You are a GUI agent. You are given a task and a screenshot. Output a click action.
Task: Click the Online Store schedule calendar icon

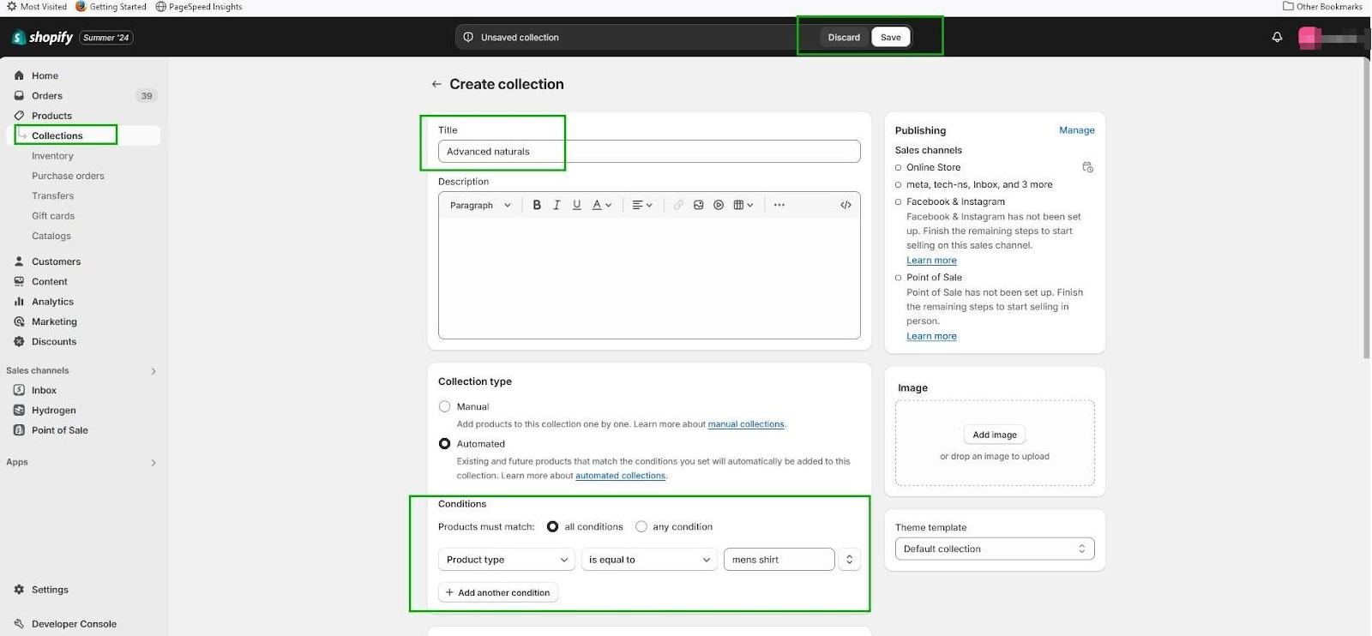coord(1087,167)
